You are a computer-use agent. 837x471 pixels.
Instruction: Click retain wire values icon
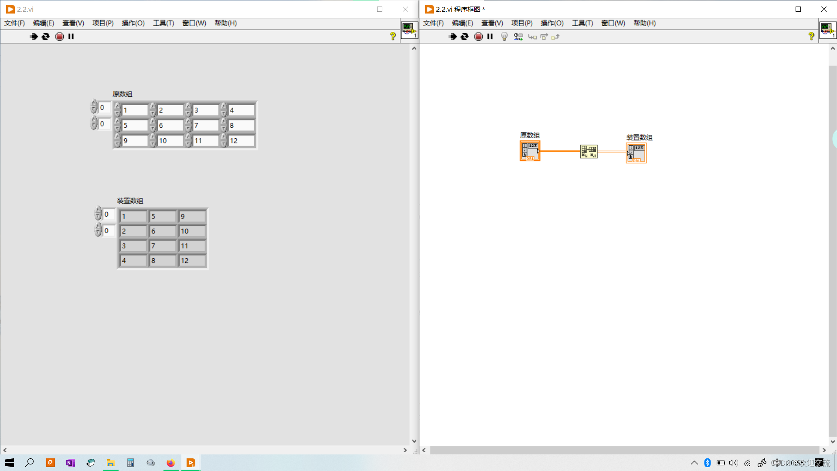[x=518, y=37]
